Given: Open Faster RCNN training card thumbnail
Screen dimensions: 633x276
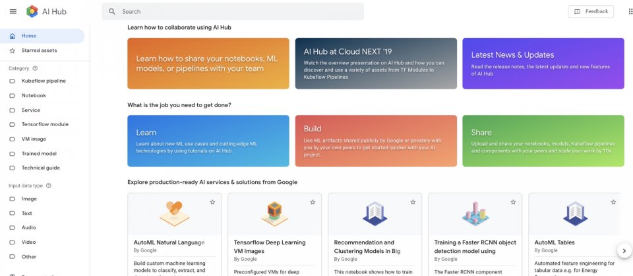Looking at the screenshot, I should [475, 214].
